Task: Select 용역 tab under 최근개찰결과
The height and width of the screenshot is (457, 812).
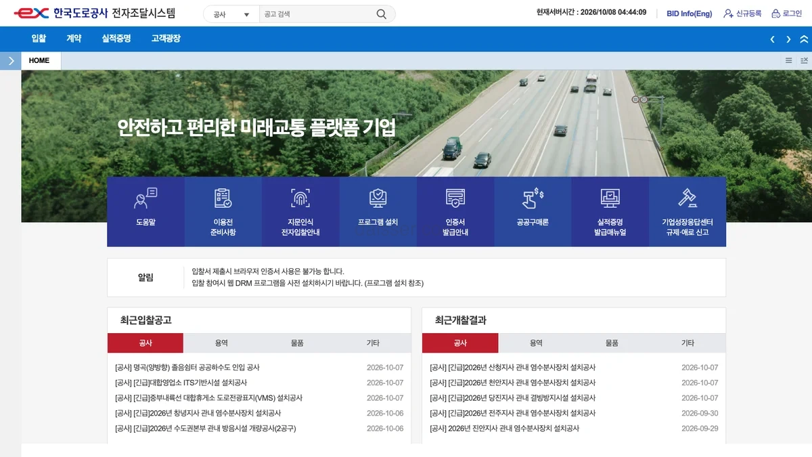Action: coord(536,343)
